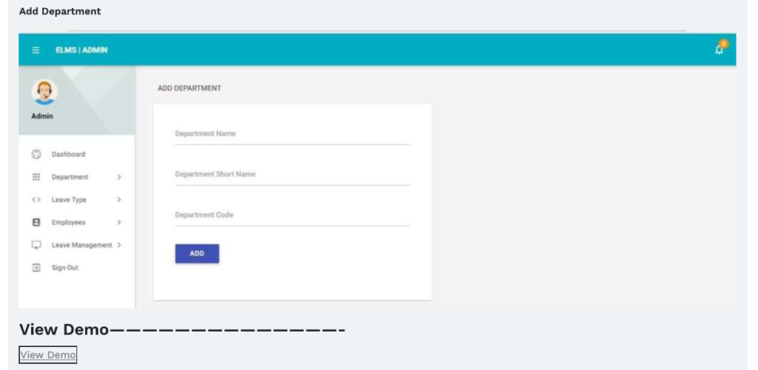Focus the Department Name field
This screenshot has width=758, height=370.
(292, 134)
